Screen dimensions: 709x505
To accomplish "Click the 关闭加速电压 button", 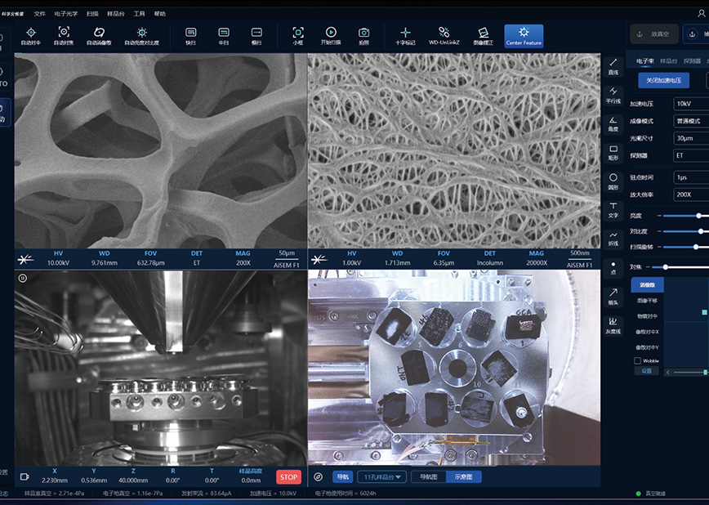I will 664,81.
